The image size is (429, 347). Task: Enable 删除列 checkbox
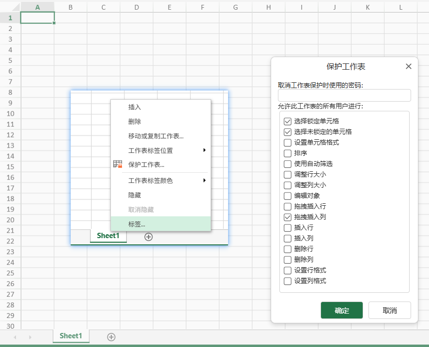click(x=288, y=260)
